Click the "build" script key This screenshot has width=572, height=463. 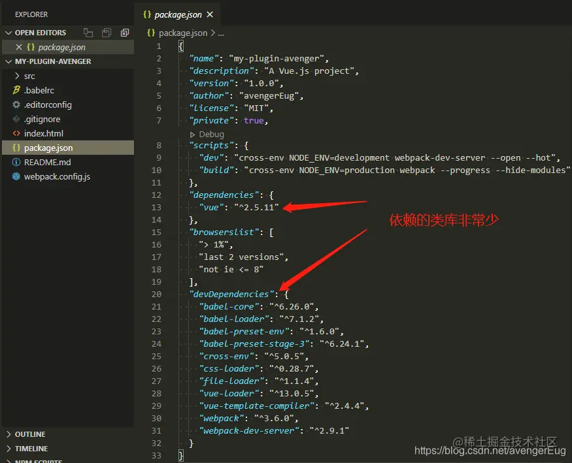tap(216, 170)
